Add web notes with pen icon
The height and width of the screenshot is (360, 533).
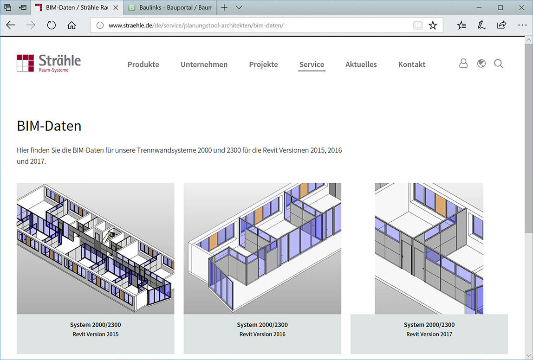point(481,25)
